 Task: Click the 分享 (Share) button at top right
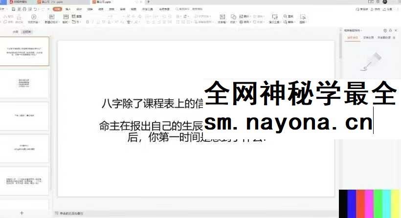click(x=388, y=9)
